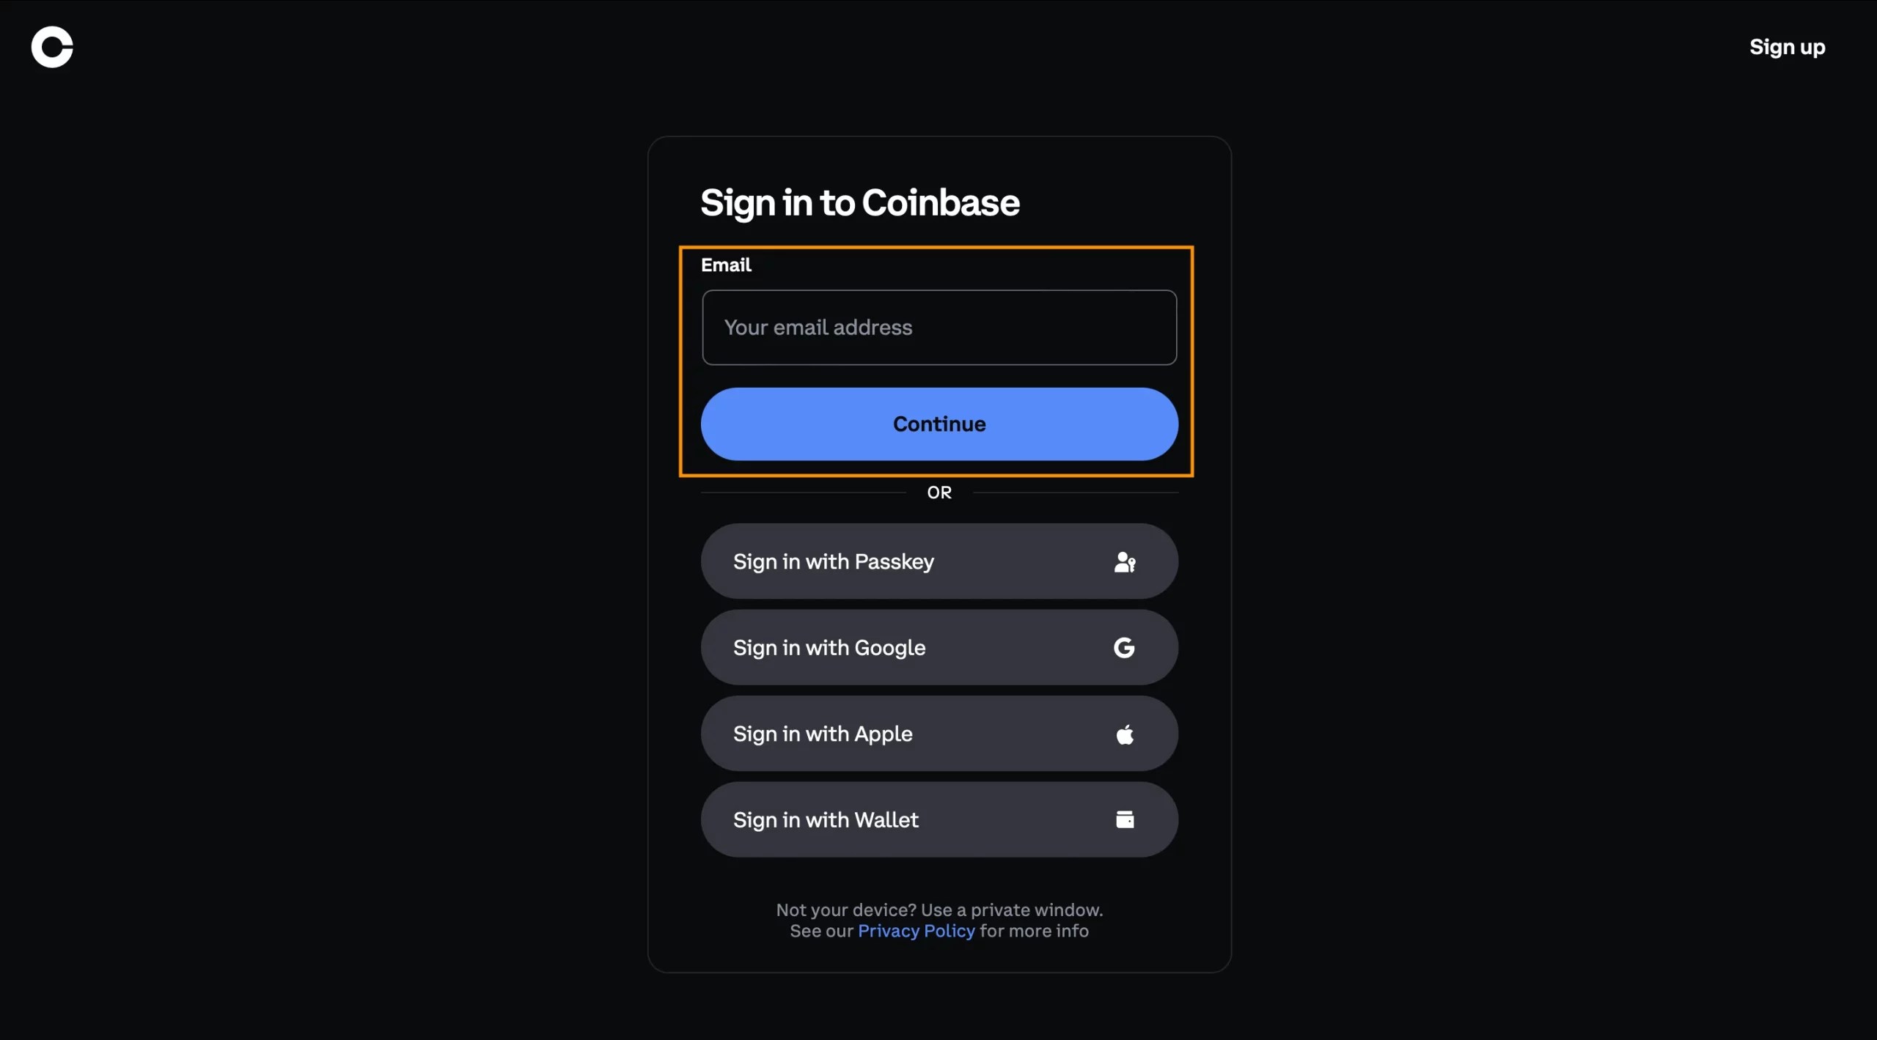This screenshot has height=1040, width=1877.
Task: Click the Coinbase logo
Action: 52,47
